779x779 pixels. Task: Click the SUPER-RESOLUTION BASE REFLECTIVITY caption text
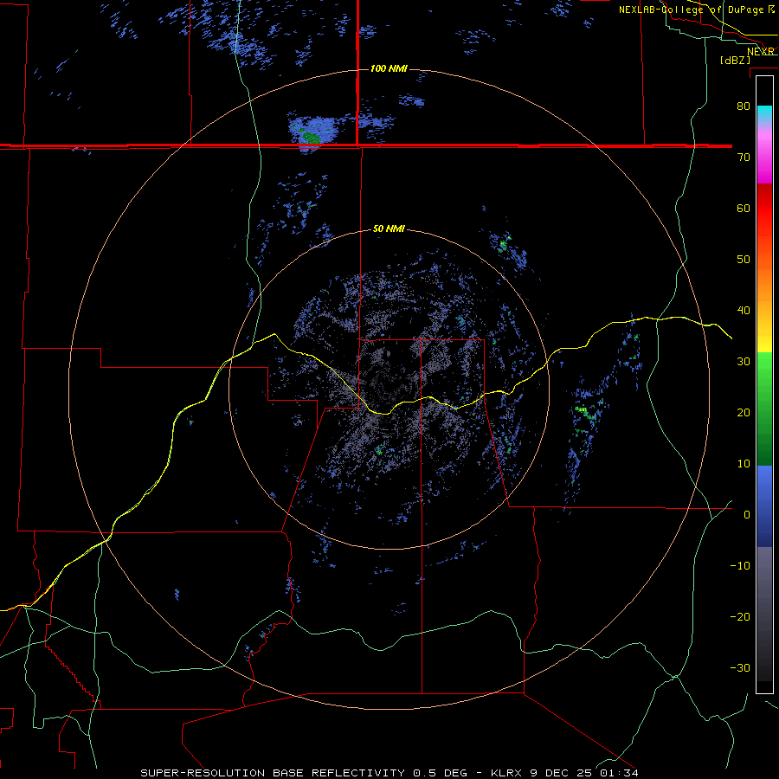tap(273, 773)
